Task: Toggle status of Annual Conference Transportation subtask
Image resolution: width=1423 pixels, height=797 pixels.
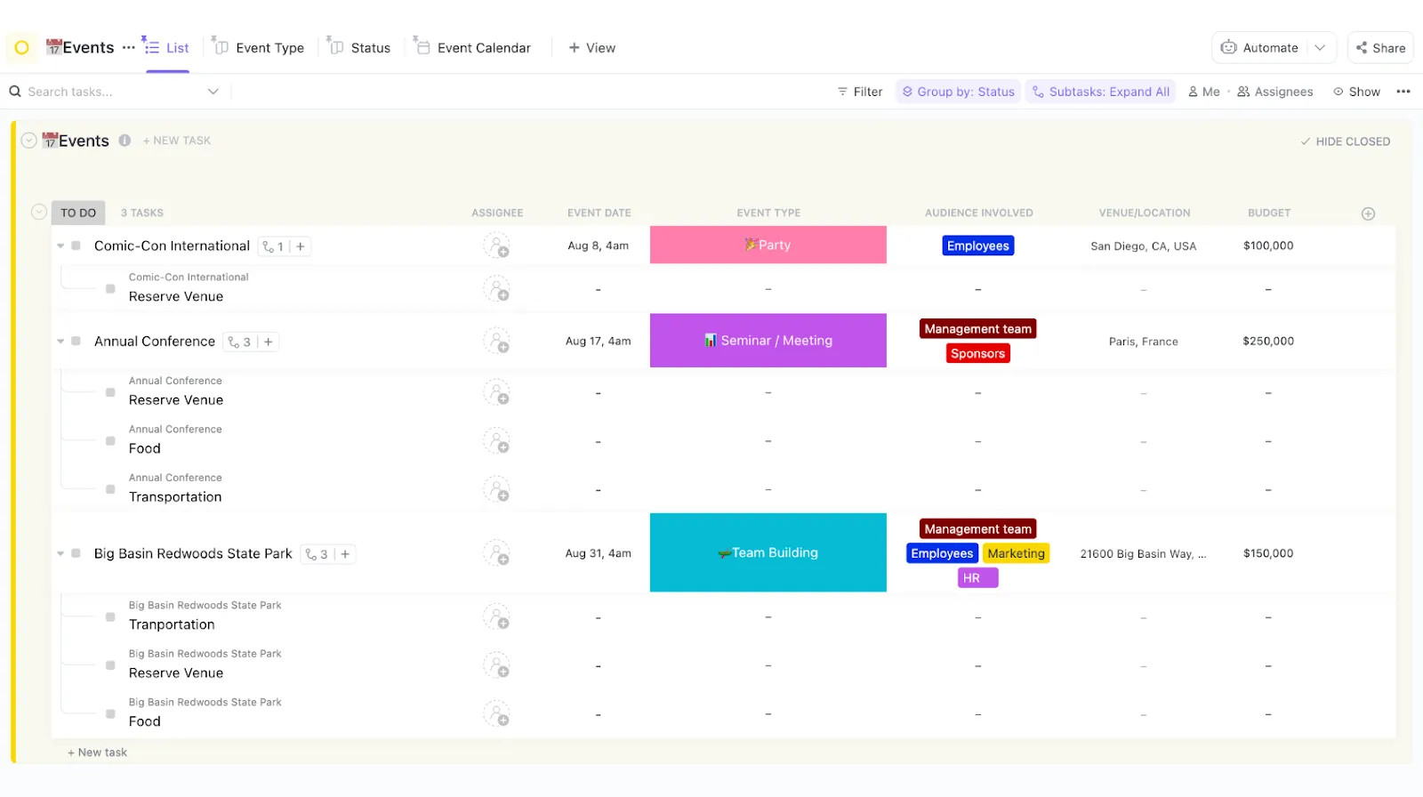Action: (110, 489)
